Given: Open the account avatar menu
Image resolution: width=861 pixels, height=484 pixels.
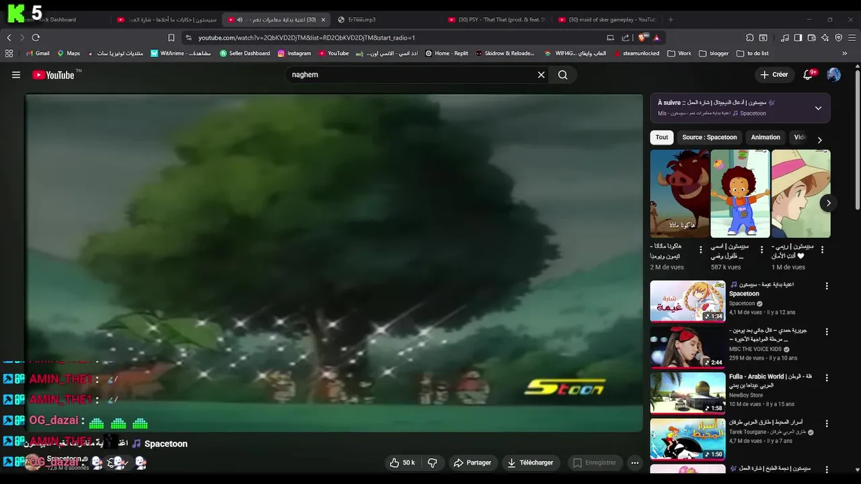Looking at the screenshot, I should click(833, 75).
